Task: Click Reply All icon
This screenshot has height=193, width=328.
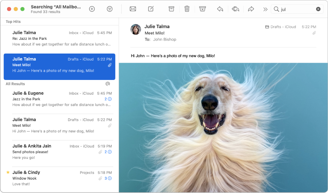Action: tap(236, 9)
